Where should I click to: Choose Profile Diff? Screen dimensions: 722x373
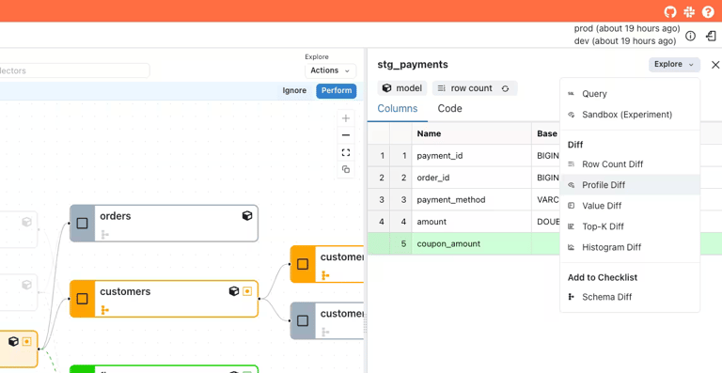pyautogui.click(x=630, y=185)
